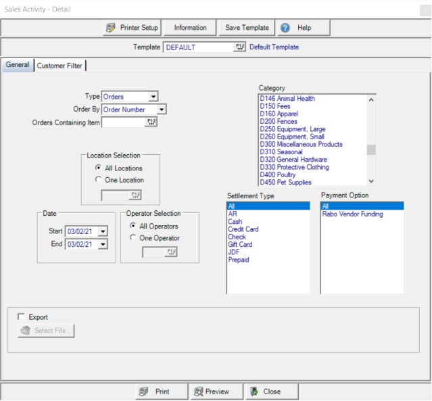Click the Select File folder icon
This screenshot has height=401, width=432.
26,331
